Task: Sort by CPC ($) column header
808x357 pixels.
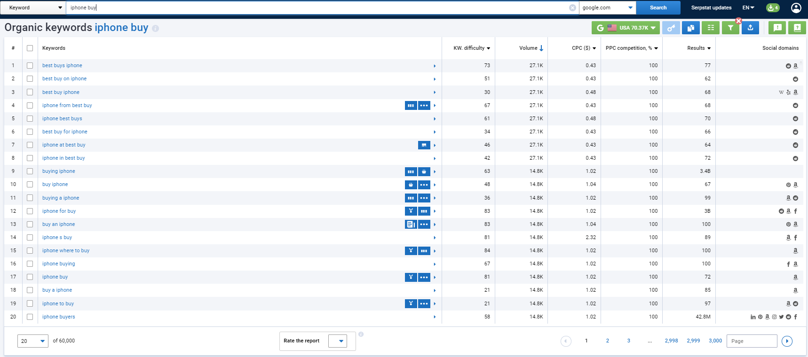Action: (x=584, y=48)
